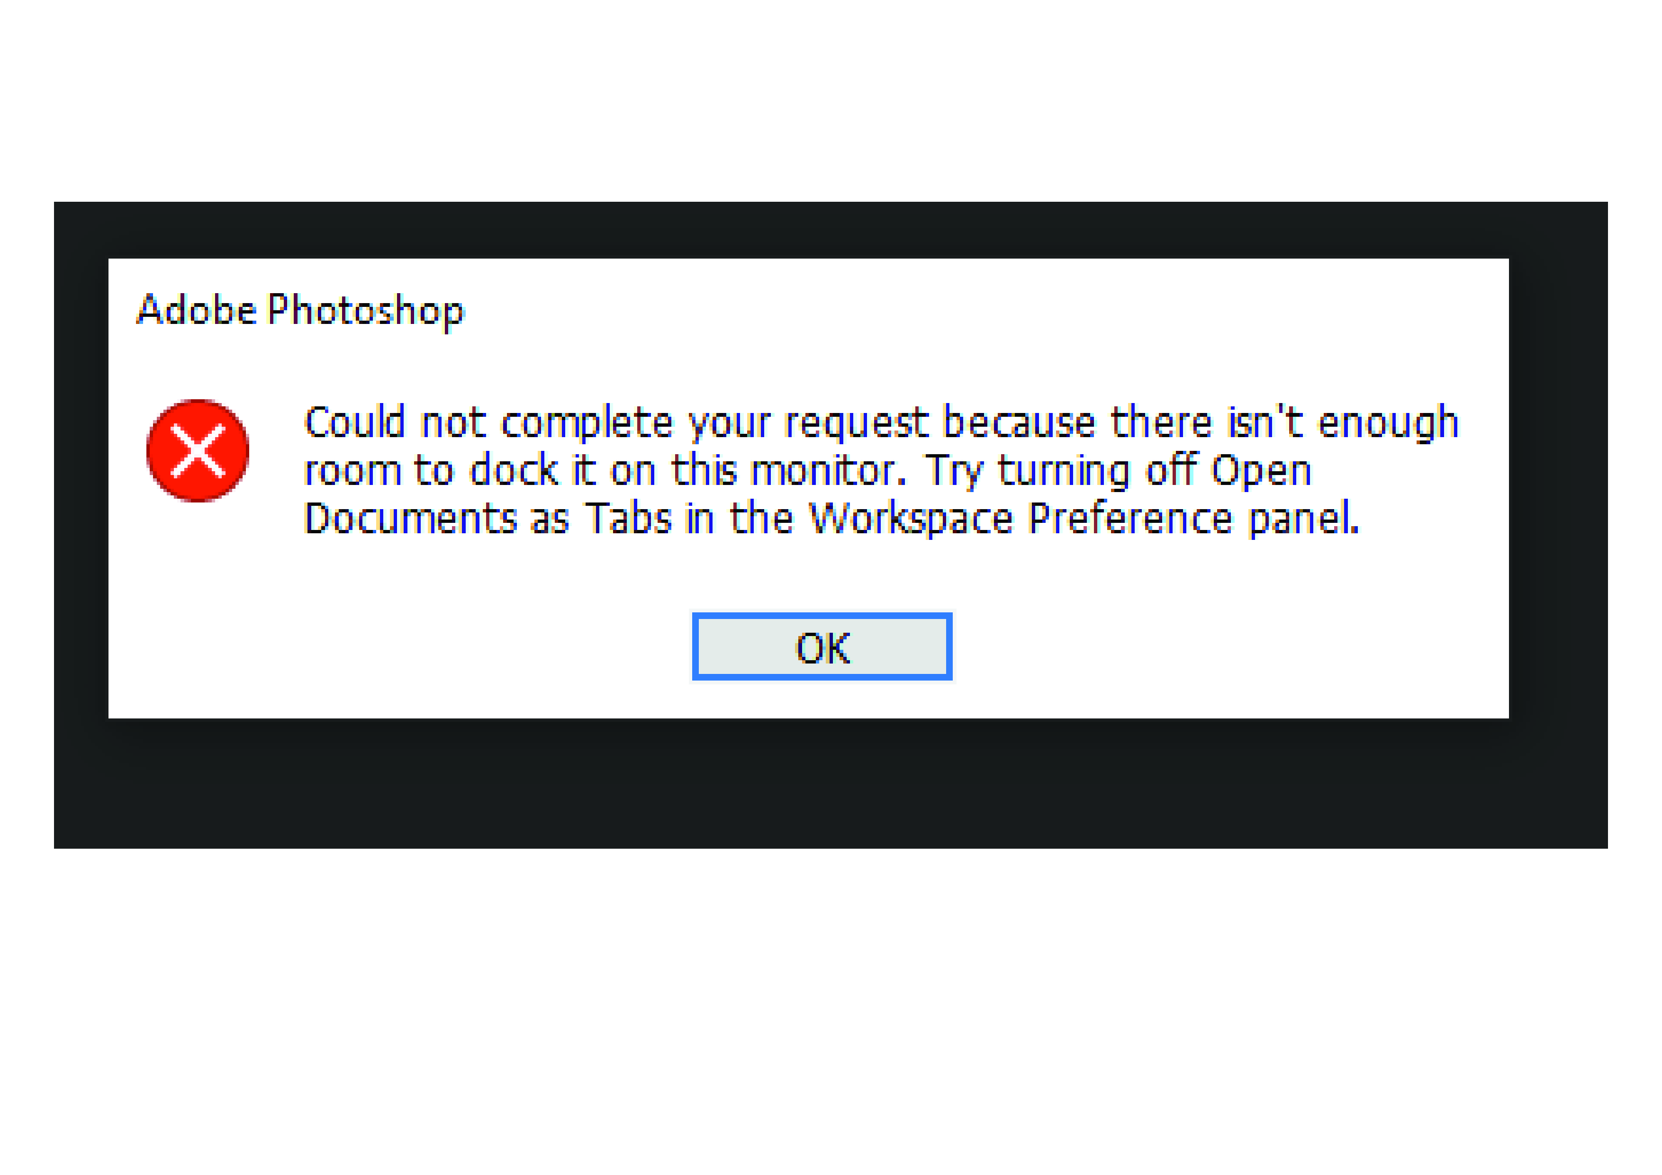Click the OK button
Viewport: 1662px width, 1175px height.
coord(822,647)
